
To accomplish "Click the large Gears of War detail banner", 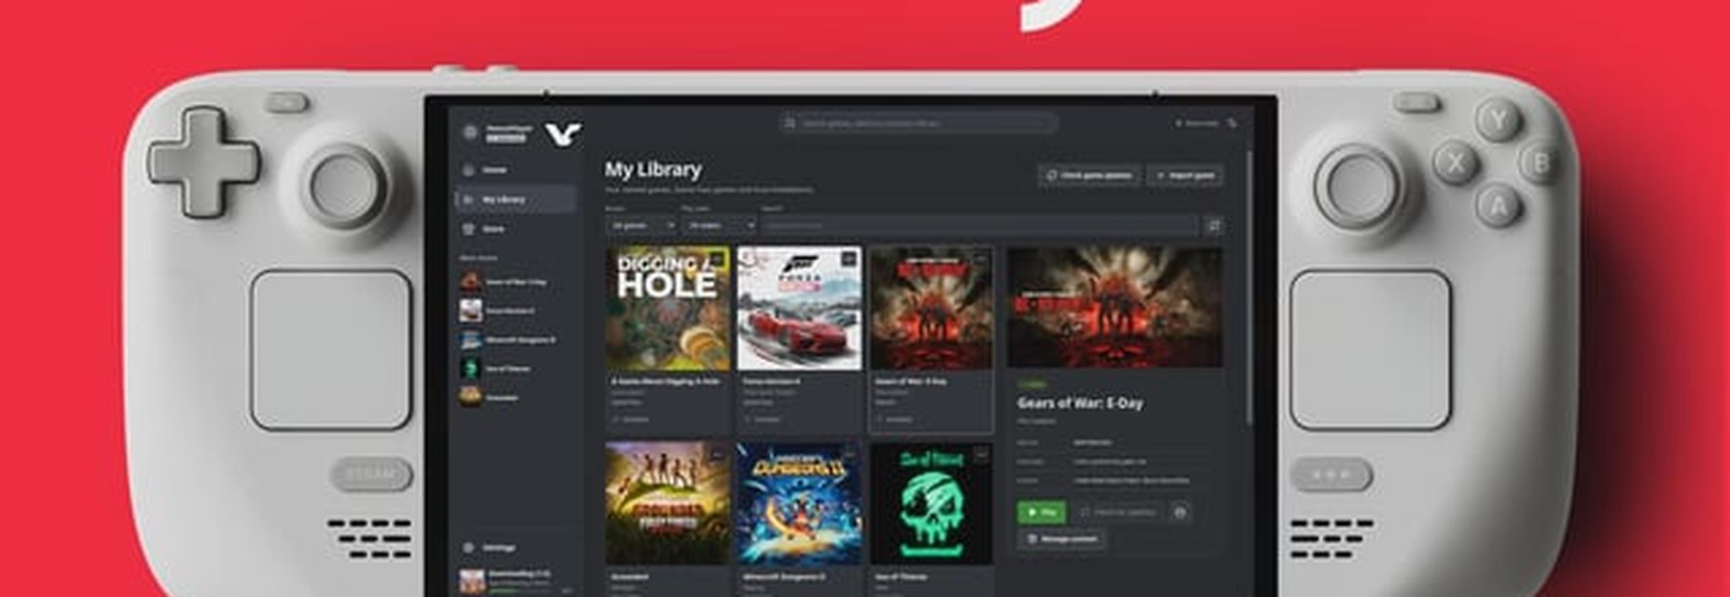I will [1115, 307].
